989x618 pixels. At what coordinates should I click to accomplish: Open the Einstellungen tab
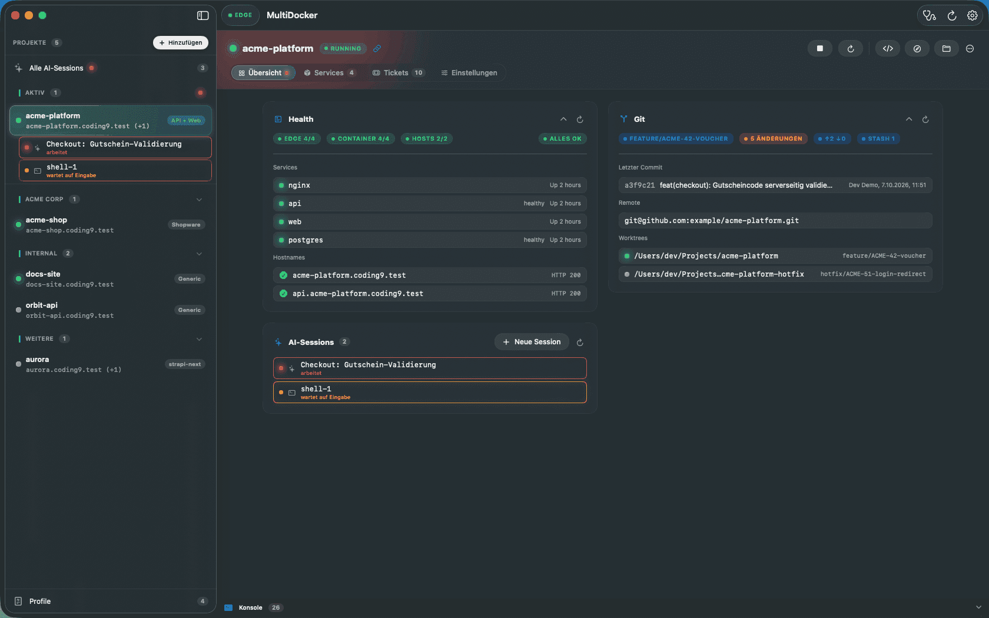[469, 73]
